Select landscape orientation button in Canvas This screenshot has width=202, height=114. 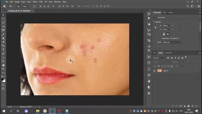pos(168,34)
